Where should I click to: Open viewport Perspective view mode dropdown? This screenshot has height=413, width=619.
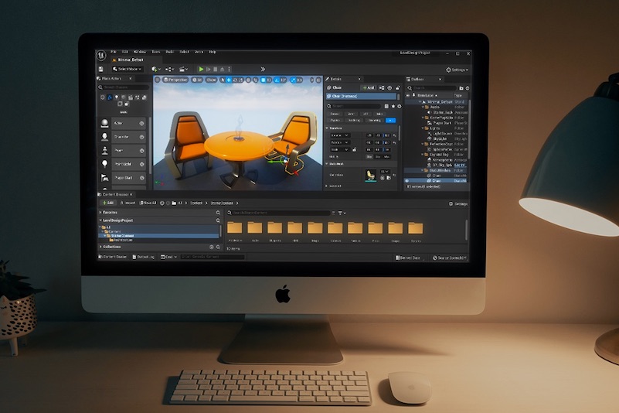[x=175, y=80]
